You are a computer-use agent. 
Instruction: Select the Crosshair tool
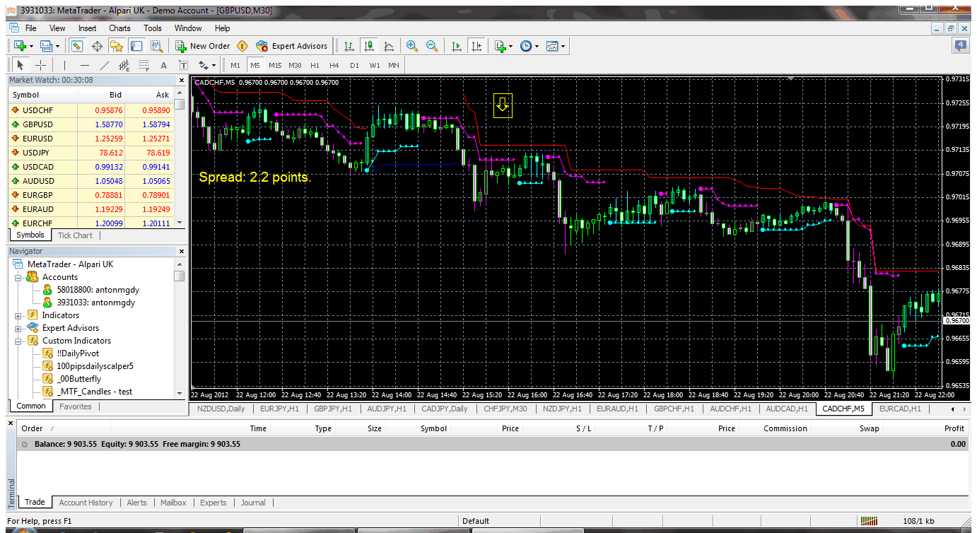click(41, 65)
